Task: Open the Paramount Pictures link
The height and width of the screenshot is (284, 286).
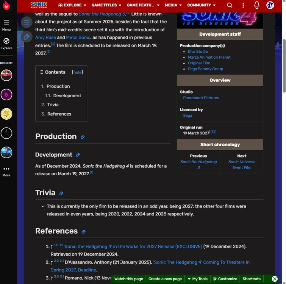Action: point(201,98)
